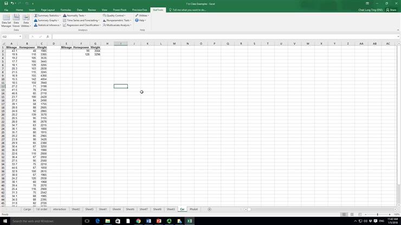The width and height of the screenshot is (401, 225).
Task: Click the zoom slider handle
Action: tap(378, 215)
